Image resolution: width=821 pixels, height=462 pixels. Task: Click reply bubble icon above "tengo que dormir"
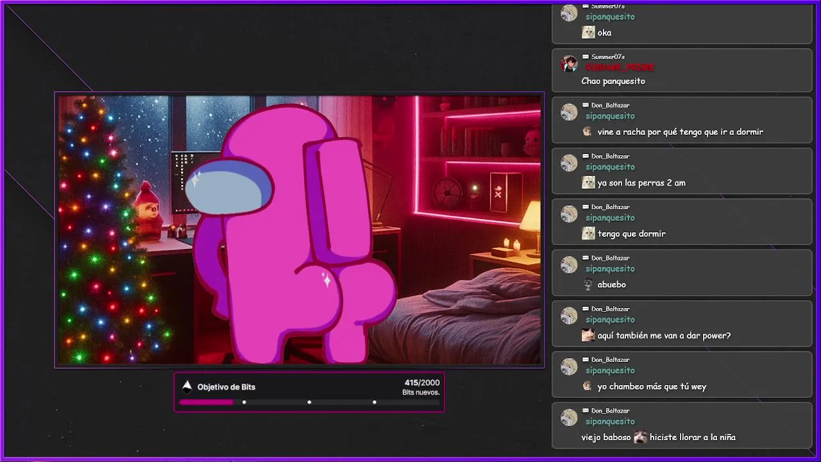[x=586, y=207]
